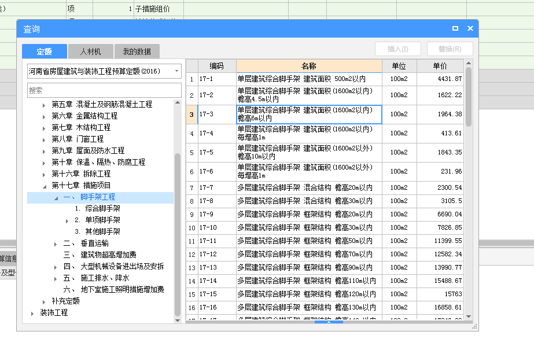Click the 插入(I) button
The width and height of the screenshot is (534, 350).
398,49
